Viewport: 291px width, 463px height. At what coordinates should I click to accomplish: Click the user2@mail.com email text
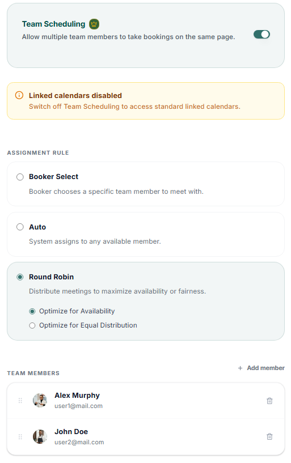(x=79, y=442)
